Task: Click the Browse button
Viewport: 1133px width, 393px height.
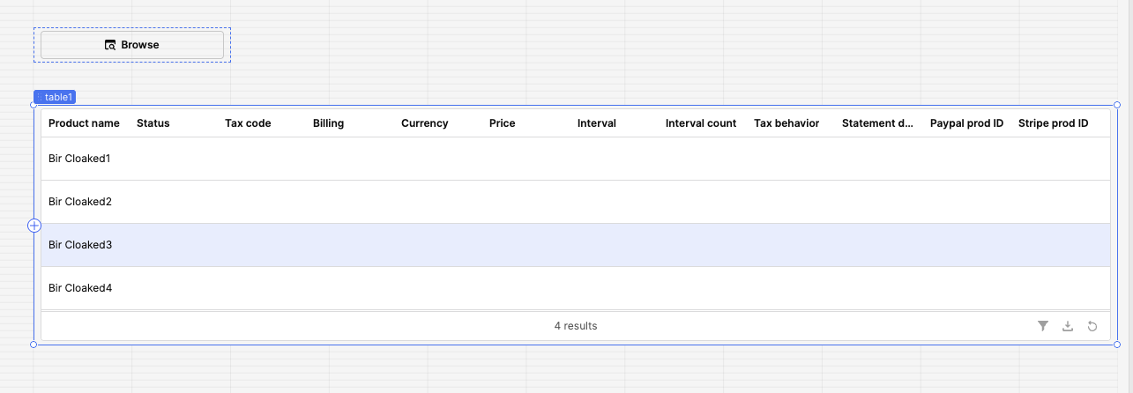Action: [132, 45]
